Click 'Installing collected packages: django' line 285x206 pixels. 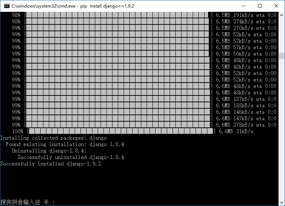[x=54, y=138]
